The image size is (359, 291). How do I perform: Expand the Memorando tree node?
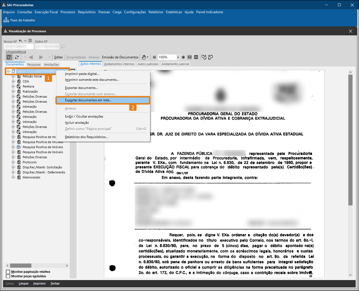13,177
